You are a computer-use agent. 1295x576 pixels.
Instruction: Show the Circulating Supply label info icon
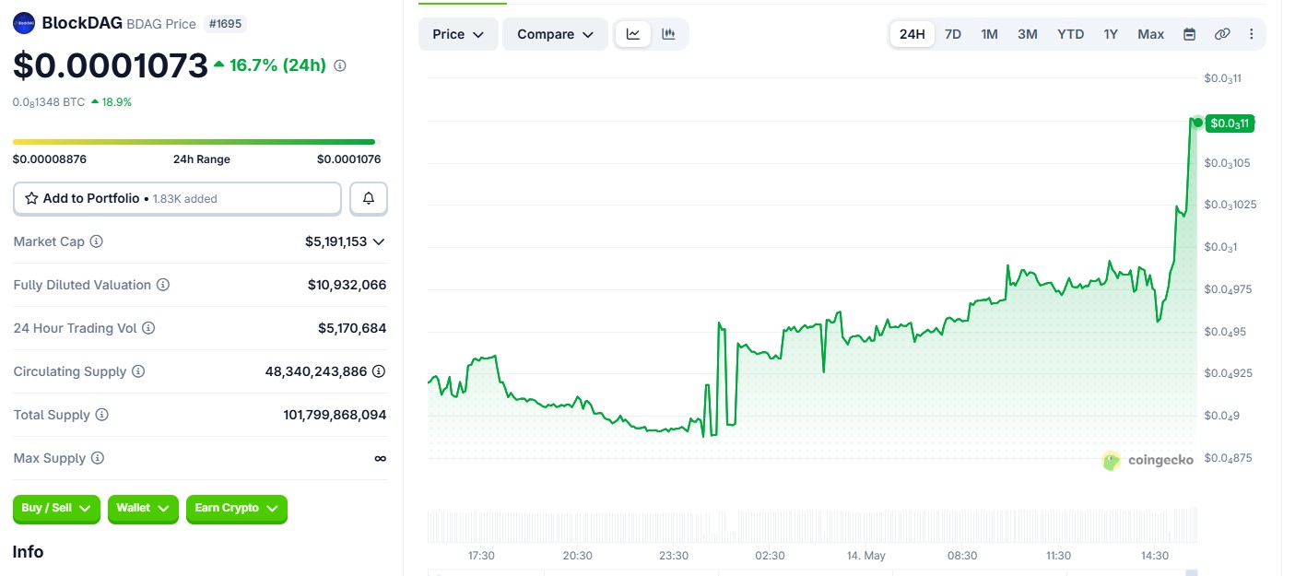coord(138,371)
